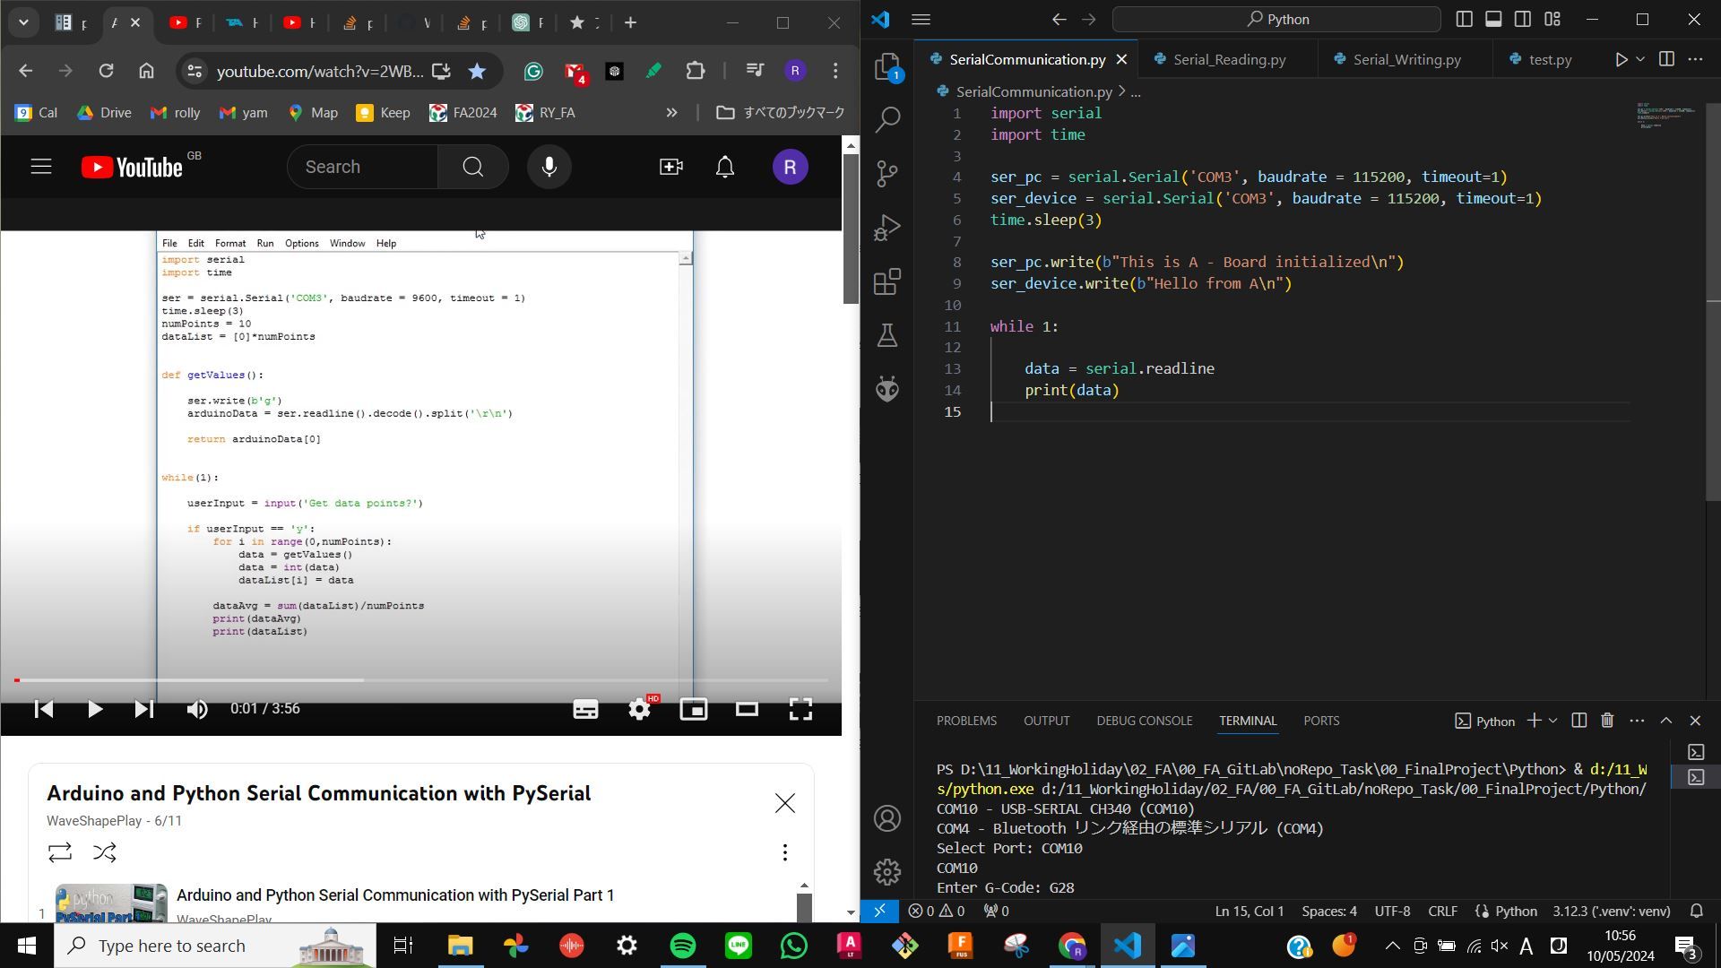
Task: Open PlatformIO alien icon in activity bar
Action: pos(887,388)
